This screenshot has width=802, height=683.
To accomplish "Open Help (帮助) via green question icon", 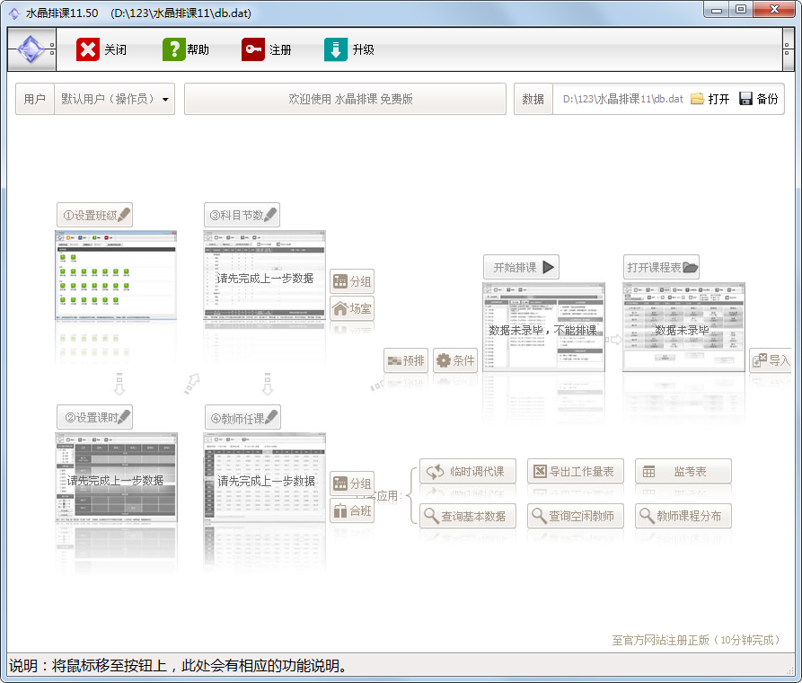I will tap(174, 49).
